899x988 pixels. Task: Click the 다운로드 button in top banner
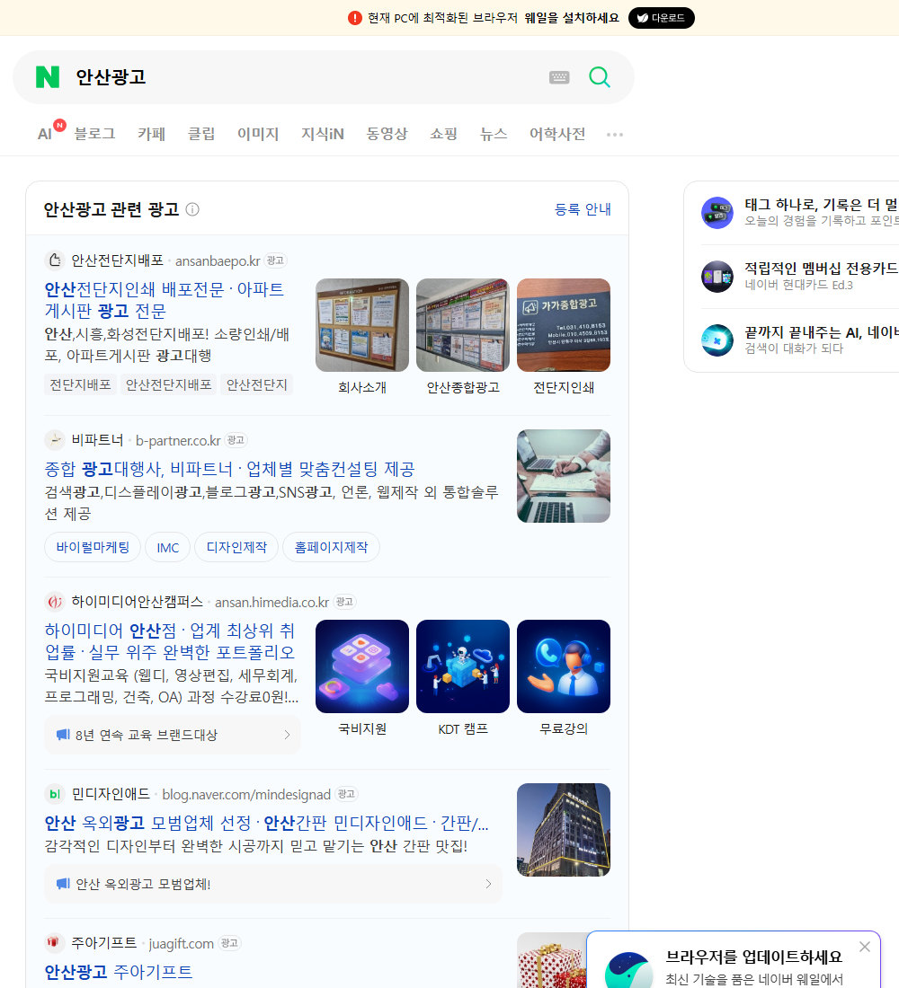[661, 18]
